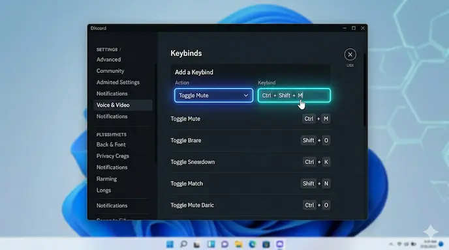Click the O key chip for Toggle Mute Daric
The width and height of the screenshot is (449, 250).
(326, 205)
